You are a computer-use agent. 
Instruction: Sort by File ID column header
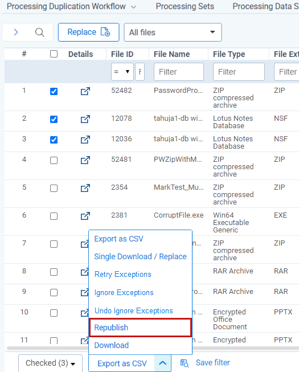122,54
